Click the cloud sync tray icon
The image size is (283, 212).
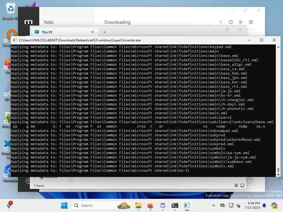pos(222,205)
